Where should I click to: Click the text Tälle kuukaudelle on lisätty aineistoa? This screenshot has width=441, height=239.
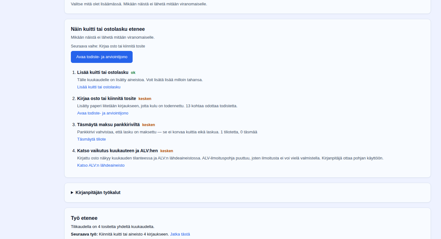click(x=111, y=80)
